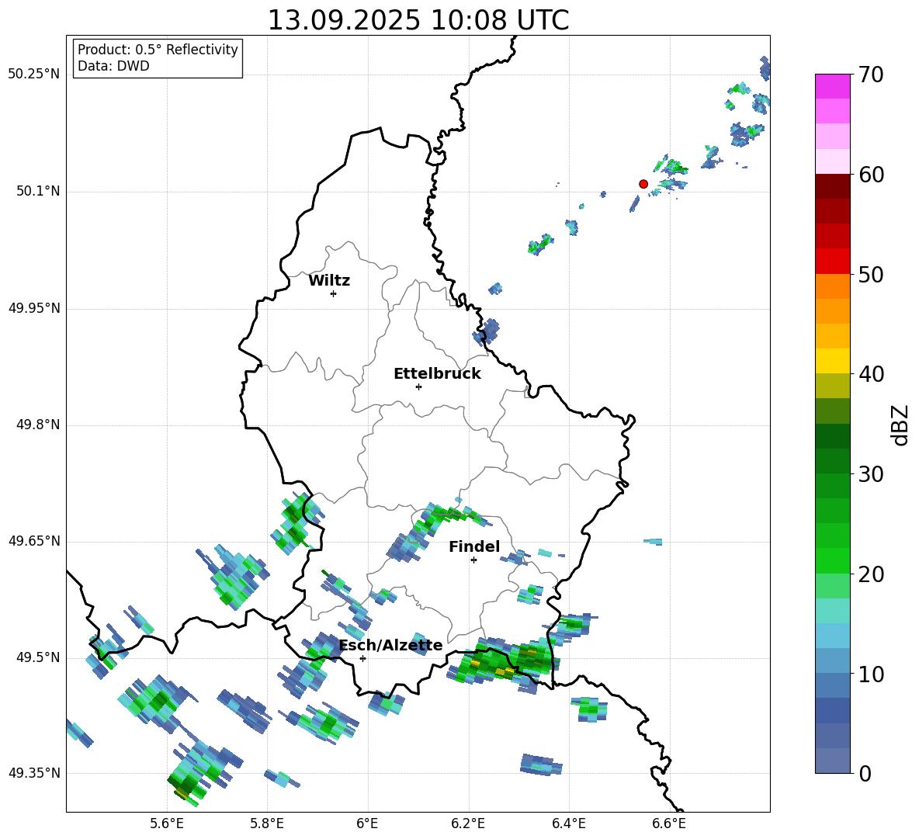Click the Findel station cross marker
The width and height of the screenshot is (919, 839).
[x=473, y=560]
